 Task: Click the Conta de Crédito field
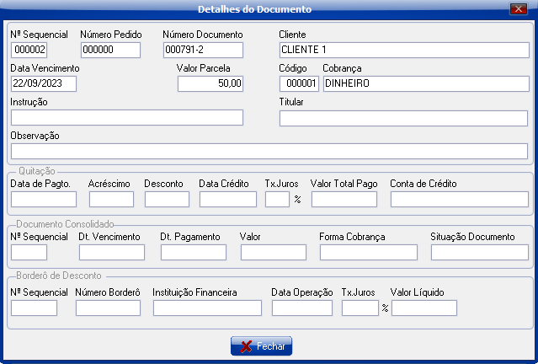459,199
